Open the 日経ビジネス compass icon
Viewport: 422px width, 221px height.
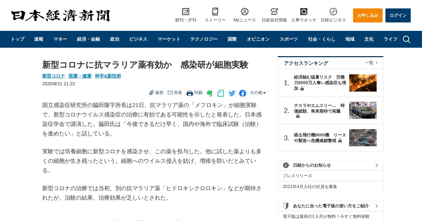tap(333, 12)
